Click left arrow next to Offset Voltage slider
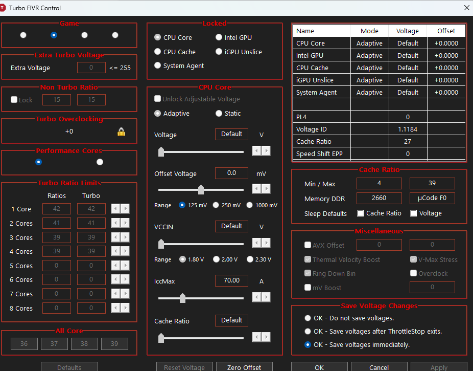The image size is (473, 371). click(257, 189)
